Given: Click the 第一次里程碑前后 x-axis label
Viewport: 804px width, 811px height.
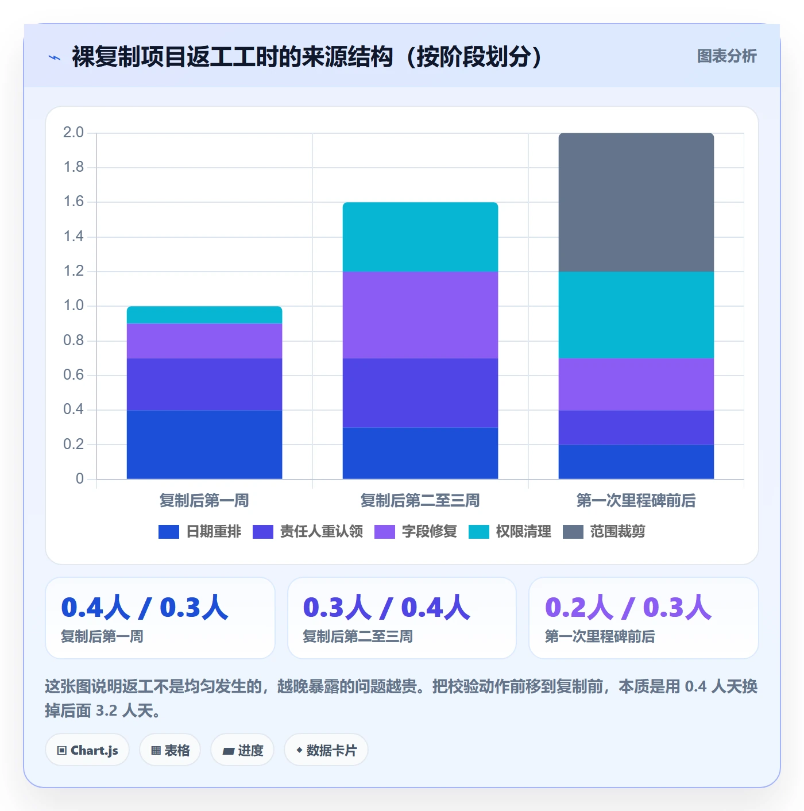Looking at the screenshot, I should [x=636, y=501].
